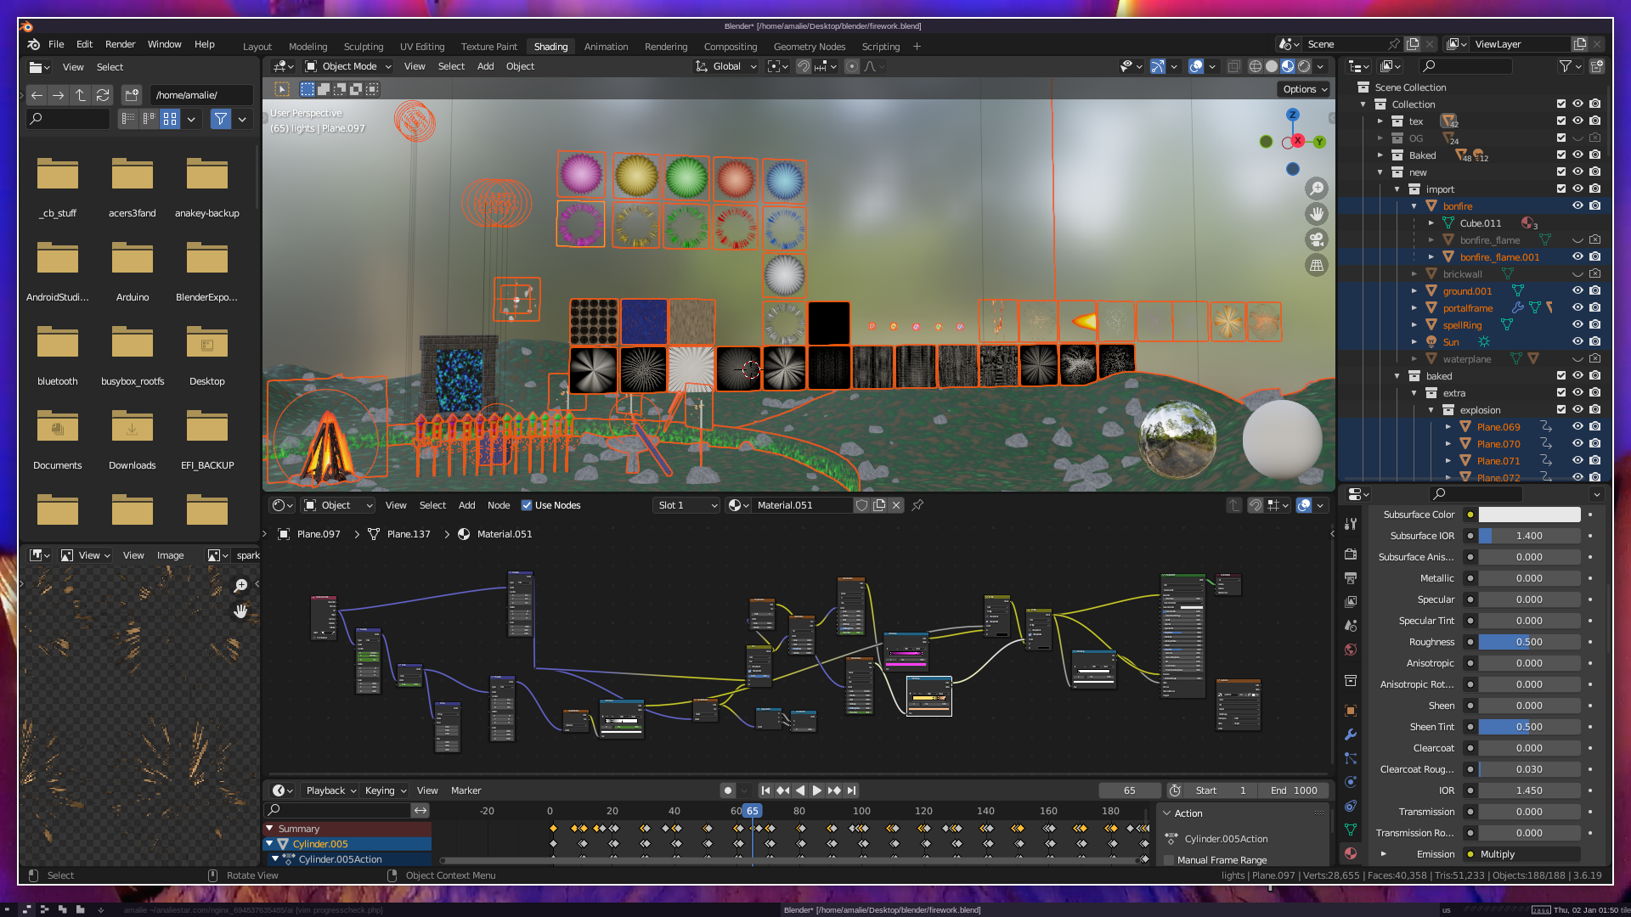1631x917 pixels.
Task: Pin the node editor with the pin icon
Action: click(917, 505)
